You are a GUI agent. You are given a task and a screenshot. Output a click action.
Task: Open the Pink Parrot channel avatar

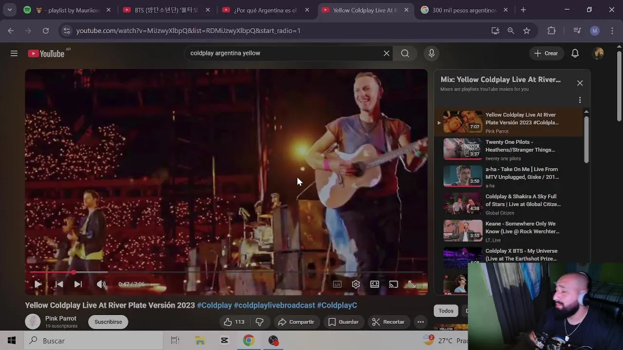point(33,322)
